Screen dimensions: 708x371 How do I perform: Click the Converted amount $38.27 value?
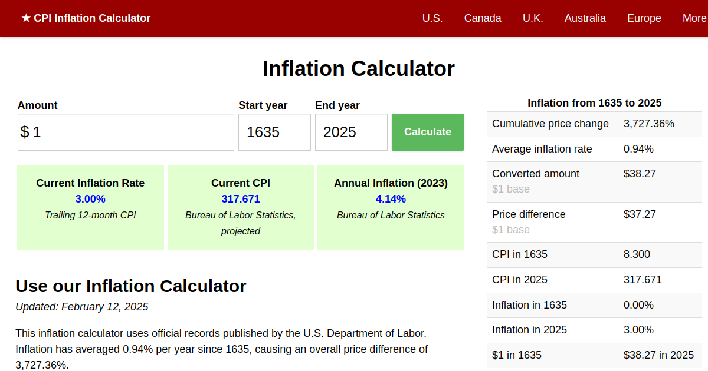(x=640, y=174)
